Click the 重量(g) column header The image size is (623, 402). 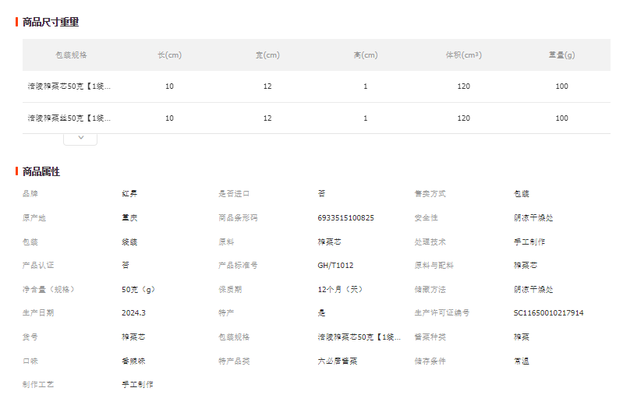tap(561, 55)
